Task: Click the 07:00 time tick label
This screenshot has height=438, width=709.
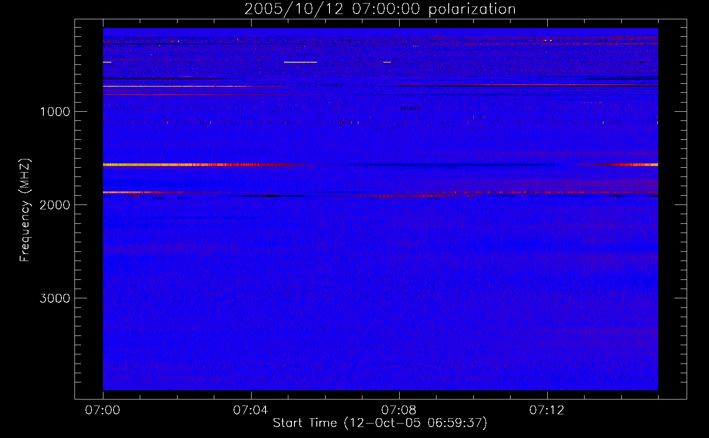Action: tap(103, 410)
